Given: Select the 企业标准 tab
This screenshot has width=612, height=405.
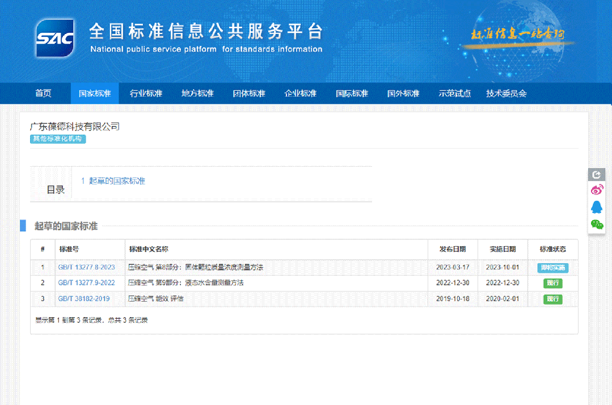Looking at the screenshot, I should tap(300, 94).
